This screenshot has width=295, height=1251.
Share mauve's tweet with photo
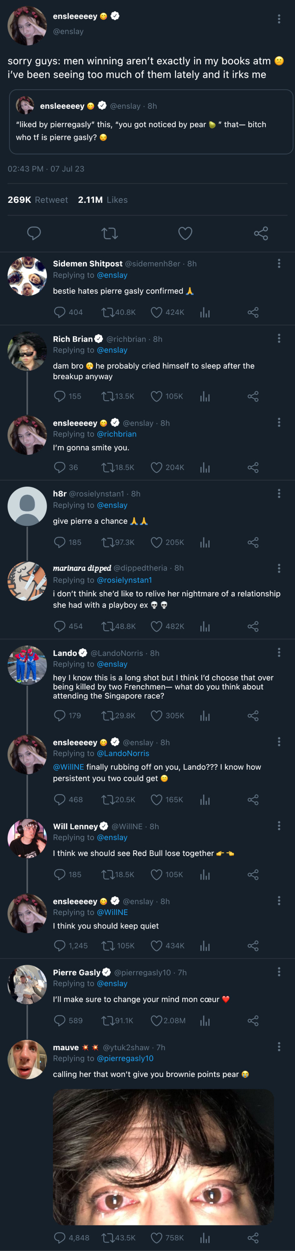point(253,1238)
